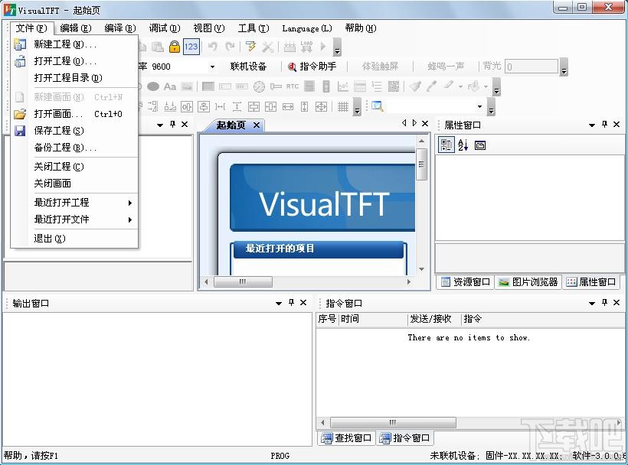Open the 指令窗口 panel options dropdown arrow
The height and width of the screenshot is (465, 628).
(x=591, y=303)
